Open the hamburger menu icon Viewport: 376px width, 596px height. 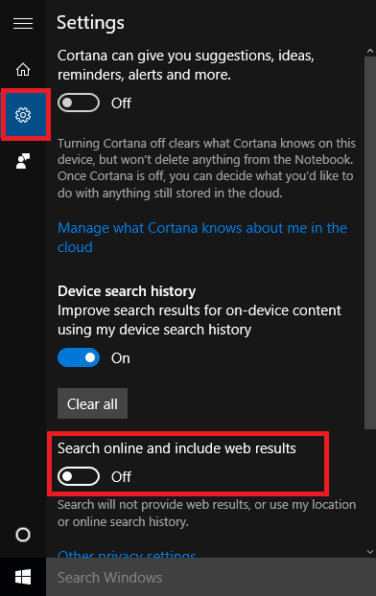(23, 24)
